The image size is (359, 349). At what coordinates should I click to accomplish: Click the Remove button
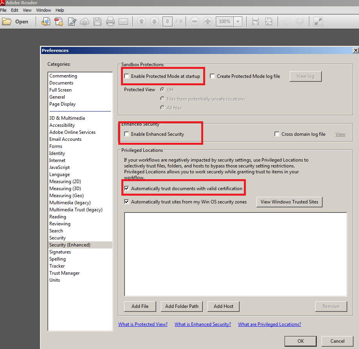pos(331,306)
